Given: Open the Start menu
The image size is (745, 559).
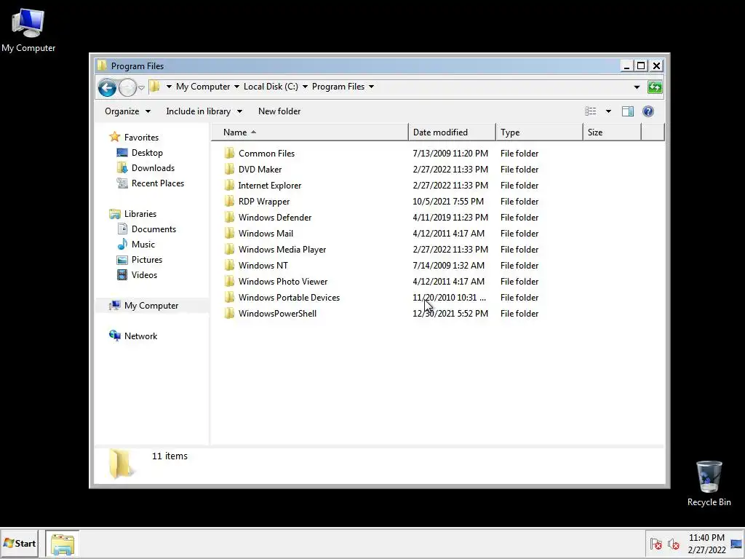Looking at the screenshot, I should point(20,543).
